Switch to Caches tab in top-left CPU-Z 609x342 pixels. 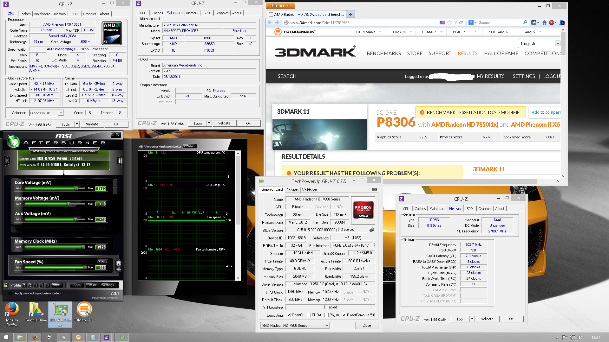[x=25, y=14]
